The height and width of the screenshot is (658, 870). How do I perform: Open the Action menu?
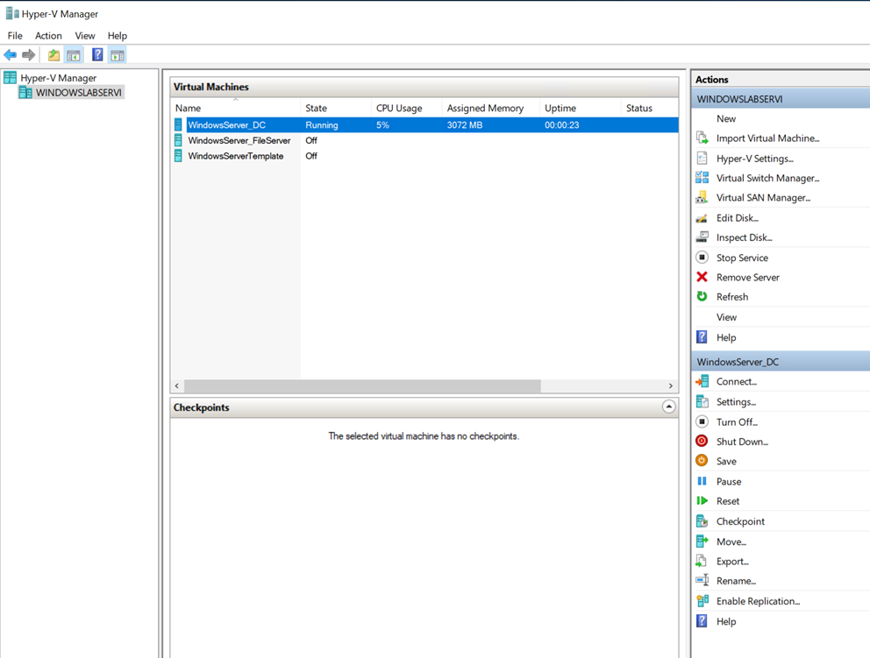click(x=48, y=35)
